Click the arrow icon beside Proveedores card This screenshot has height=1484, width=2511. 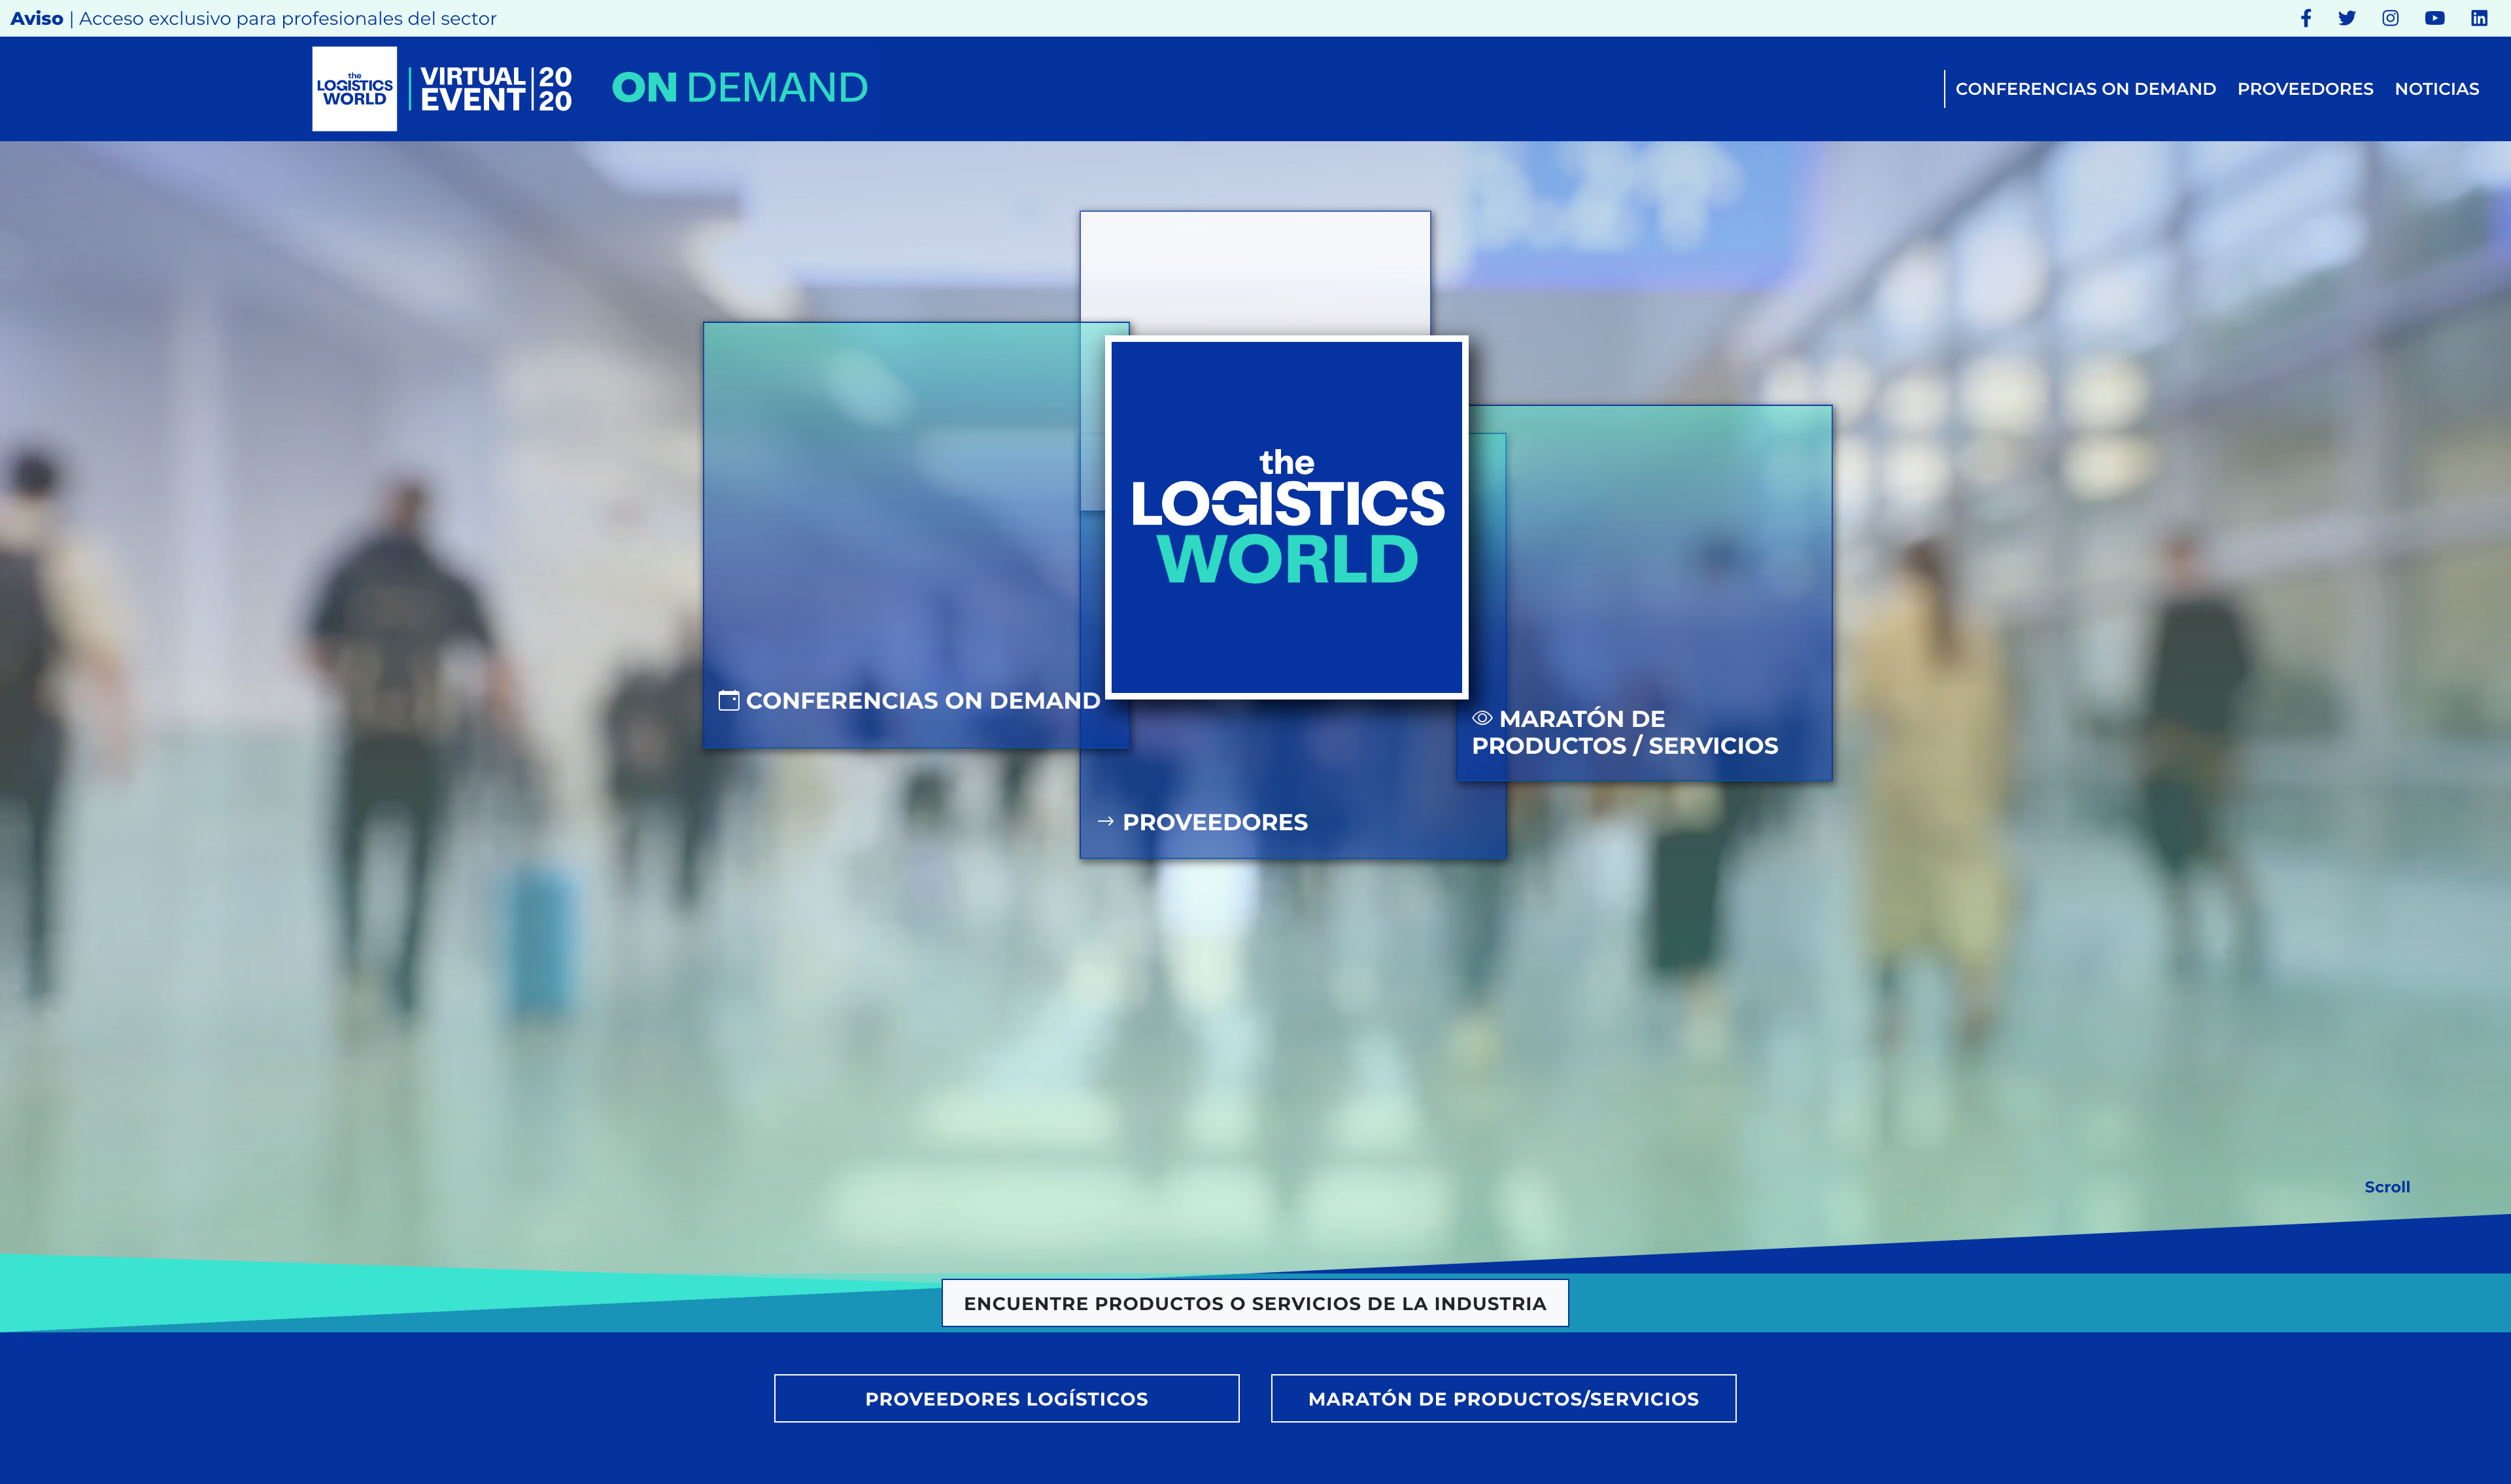1105,821
